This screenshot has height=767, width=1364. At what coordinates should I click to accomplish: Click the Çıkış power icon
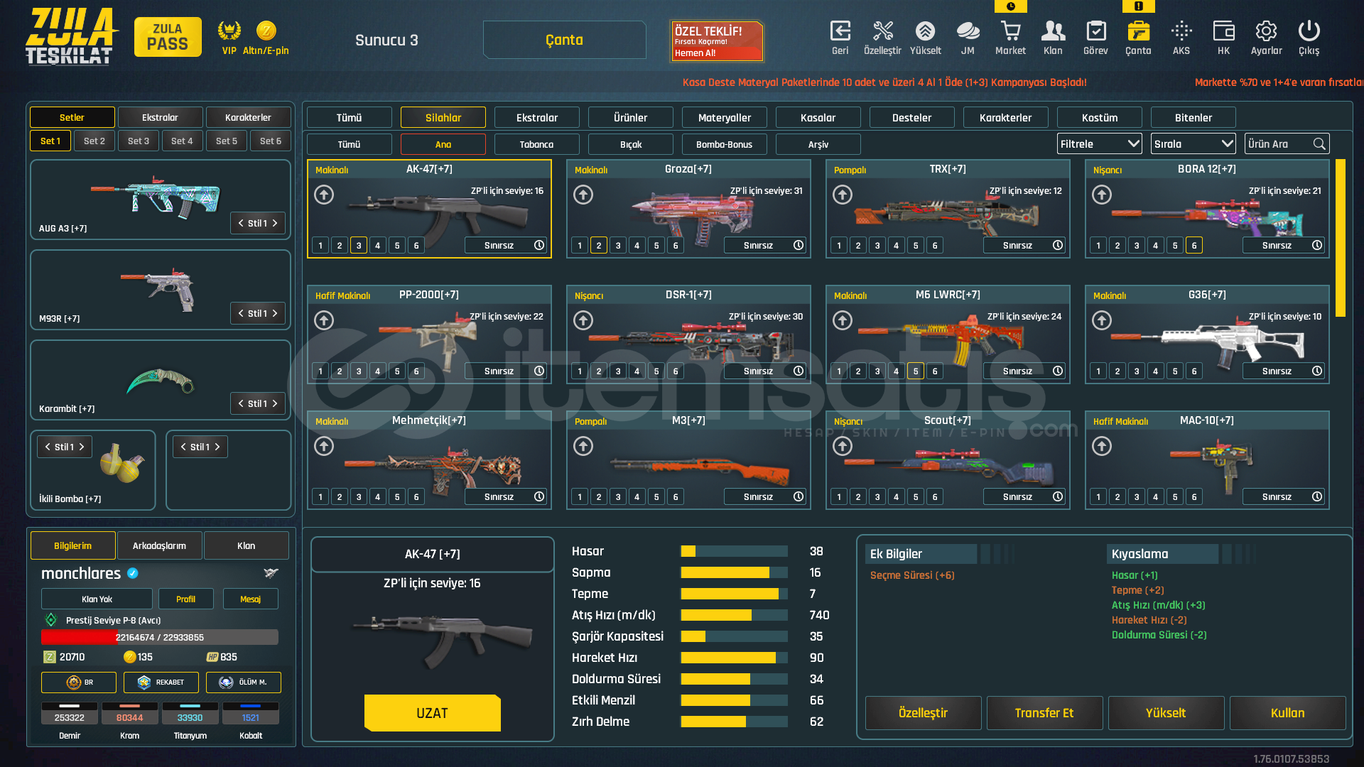(1309, 31)
